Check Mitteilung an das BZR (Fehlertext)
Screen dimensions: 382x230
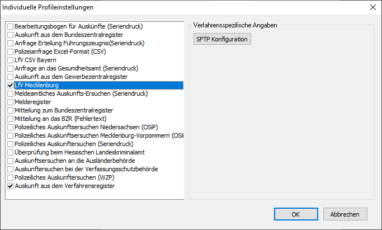[x=11, y=119]
